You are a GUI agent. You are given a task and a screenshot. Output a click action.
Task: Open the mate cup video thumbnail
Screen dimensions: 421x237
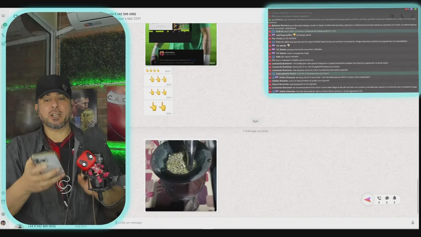[181, 176]
